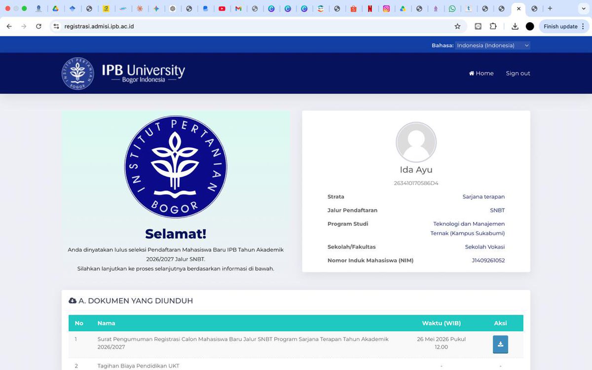The image size is (592, 370).
Task: Open the Netflix tab
Action: 370,8
